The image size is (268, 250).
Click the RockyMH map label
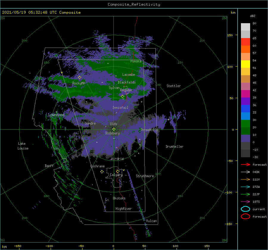pos(79,83)
